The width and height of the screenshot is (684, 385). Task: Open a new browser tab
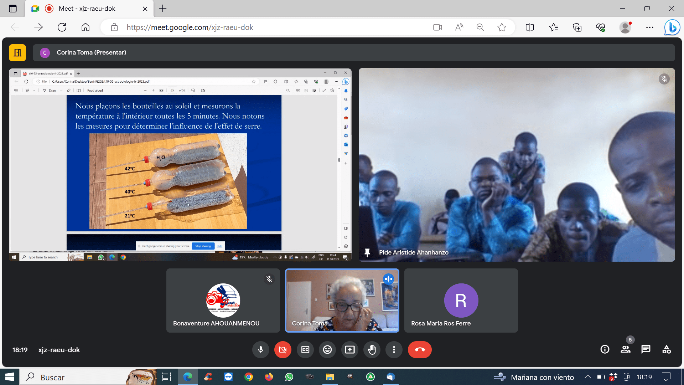pyautogui.click(x=163, y=9)
